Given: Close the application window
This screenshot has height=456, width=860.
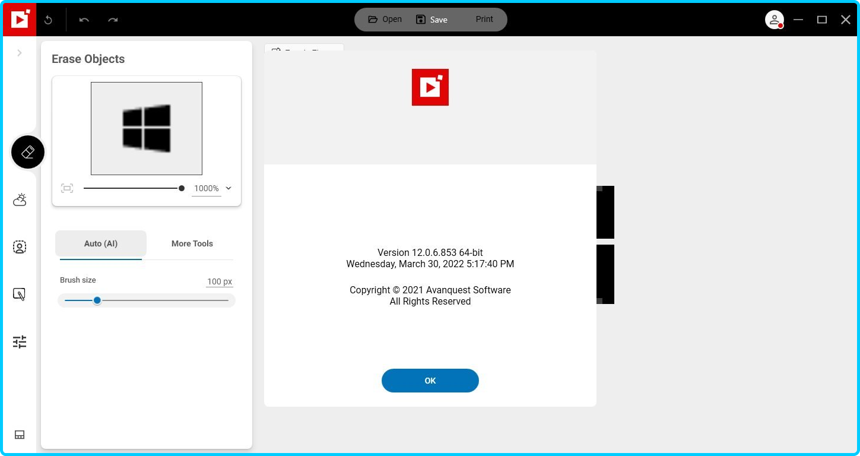Looking at the screenshot, I should [846, 20].
